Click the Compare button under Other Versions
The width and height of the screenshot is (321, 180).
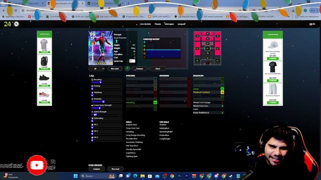(x=96, y=169)
